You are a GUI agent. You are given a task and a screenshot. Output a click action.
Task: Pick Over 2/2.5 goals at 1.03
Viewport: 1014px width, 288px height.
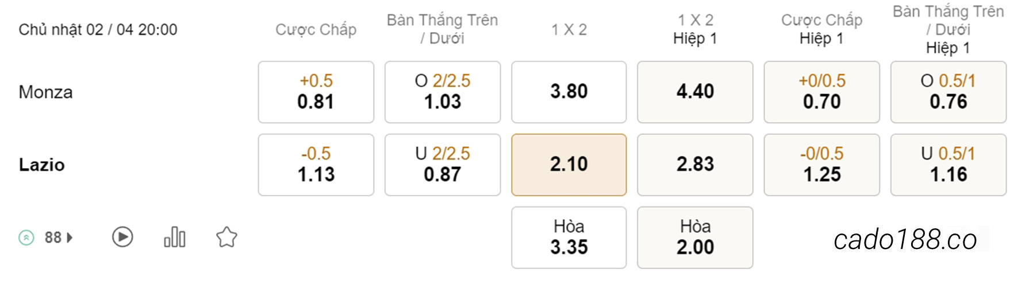pyautogui.click(x=443, y=92)
